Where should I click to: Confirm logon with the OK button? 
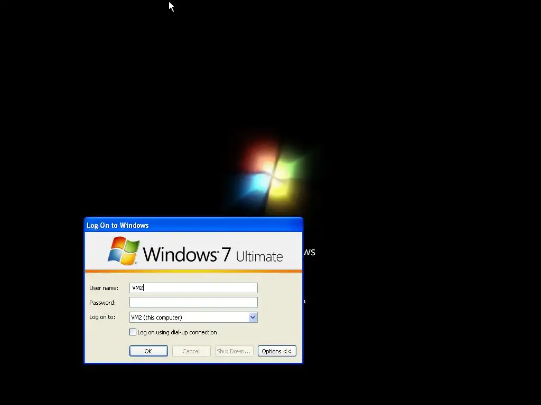click(x=148, y=351)
